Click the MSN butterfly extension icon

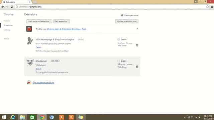(30, 41)
